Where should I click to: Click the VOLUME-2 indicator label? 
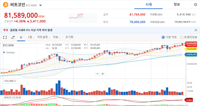(x=10, y=81)
